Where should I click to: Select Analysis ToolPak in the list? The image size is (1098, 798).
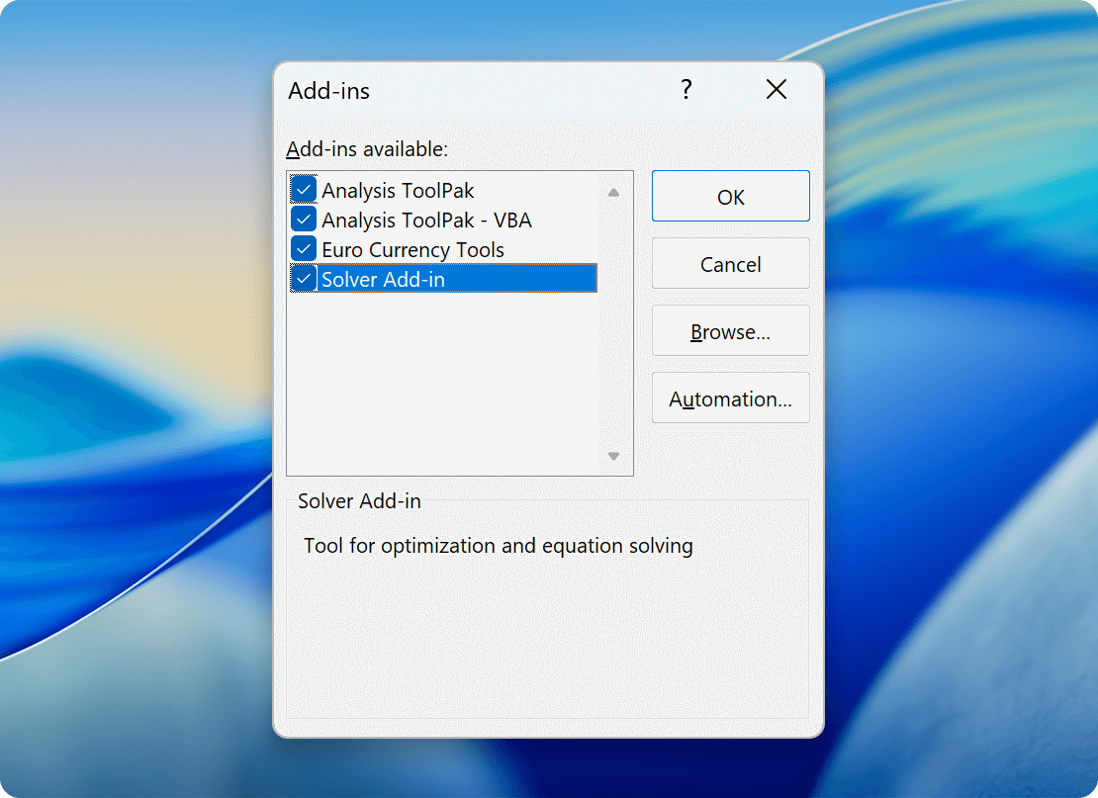click(x=398, y=189)
